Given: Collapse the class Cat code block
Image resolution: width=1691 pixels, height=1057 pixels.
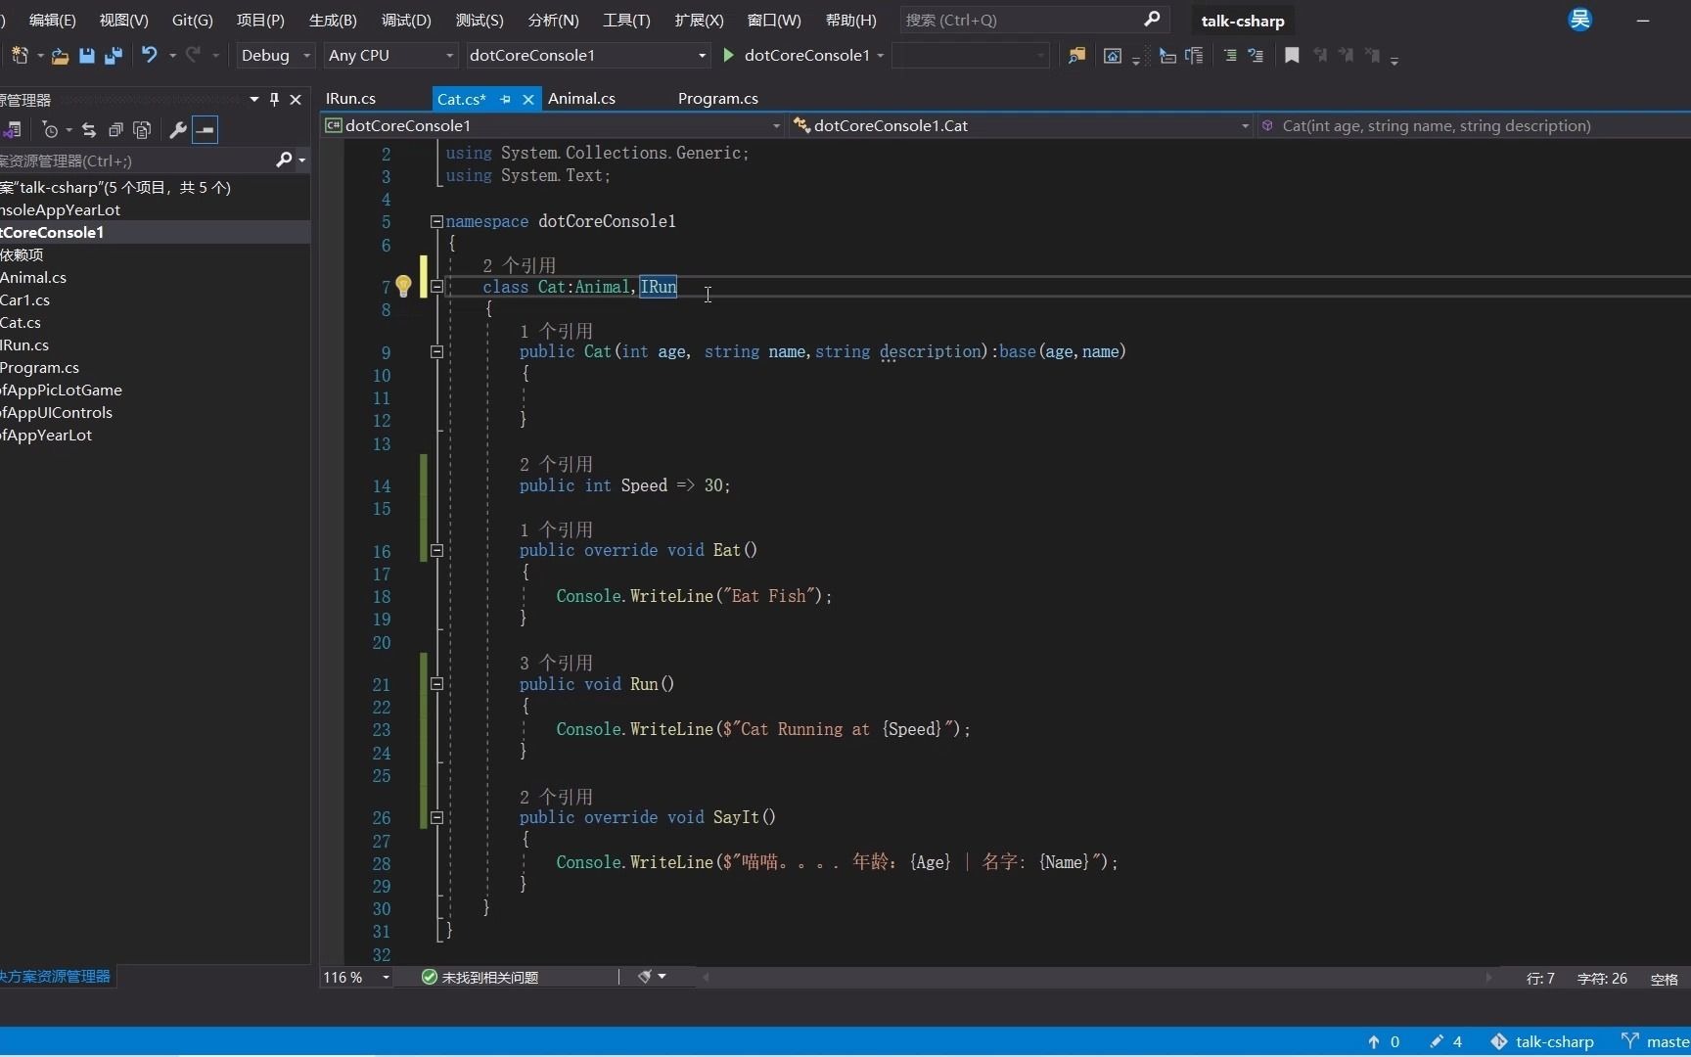Looking at the screenshot, I should click(436, 287).
